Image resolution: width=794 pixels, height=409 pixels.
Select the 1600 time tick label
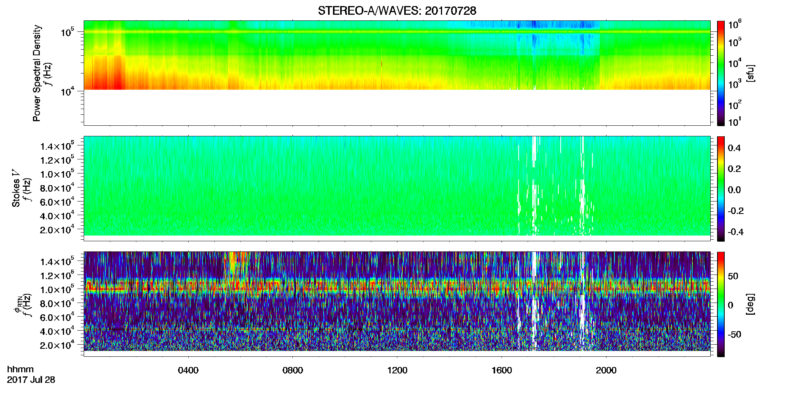pyautogui.click(x=502, y=370)
